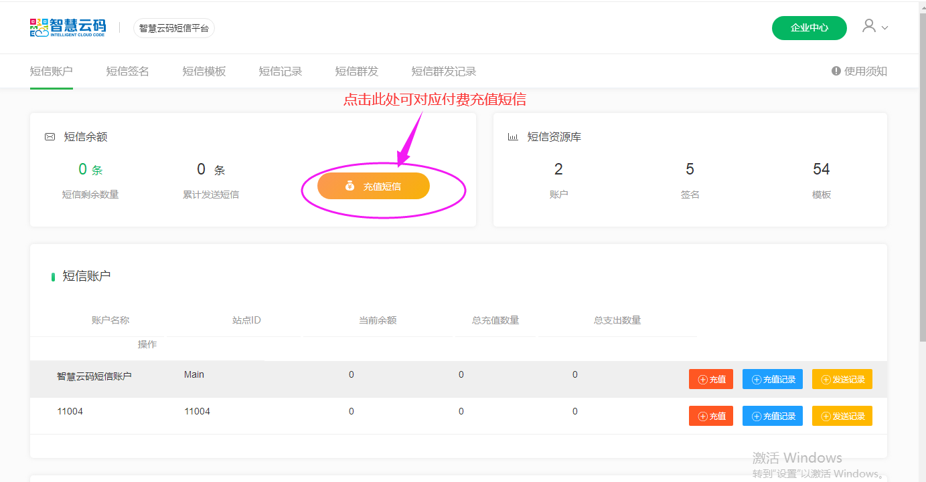Open the 短信群发记录 tab
Screen dimensions: 926x482
point(443,72)
